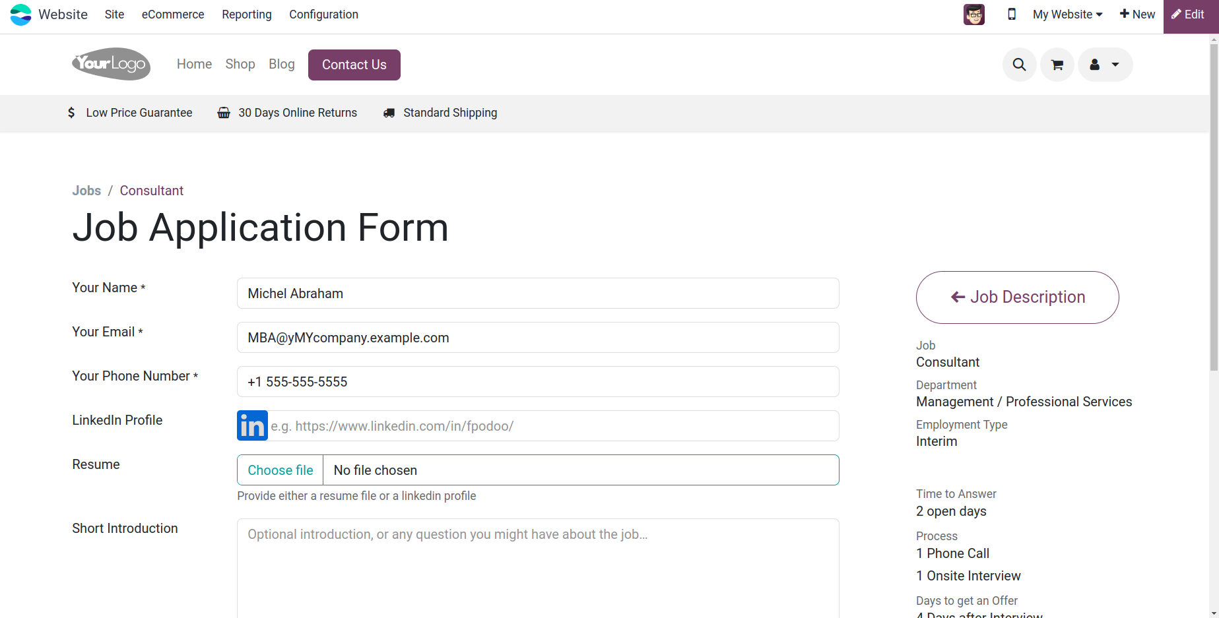The image size is (1219, 618).
Task: Open the Reporting menu
Action: (247, 15)
